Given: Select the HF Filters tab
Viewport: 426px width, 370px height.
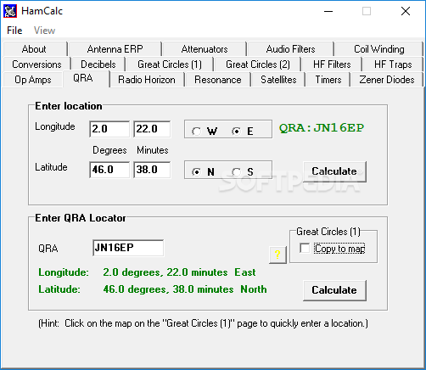Looking at the screenshot, I should point(332,64).
